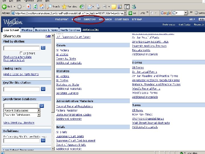Click the KeyCite this citation text field
Image resolution: width=205 pixels, height=154 pixels.
[21, 89]
